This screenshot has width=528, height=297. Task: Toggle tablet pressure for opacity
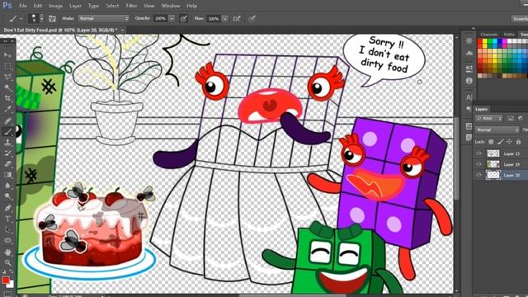click(x=183, y=19)
